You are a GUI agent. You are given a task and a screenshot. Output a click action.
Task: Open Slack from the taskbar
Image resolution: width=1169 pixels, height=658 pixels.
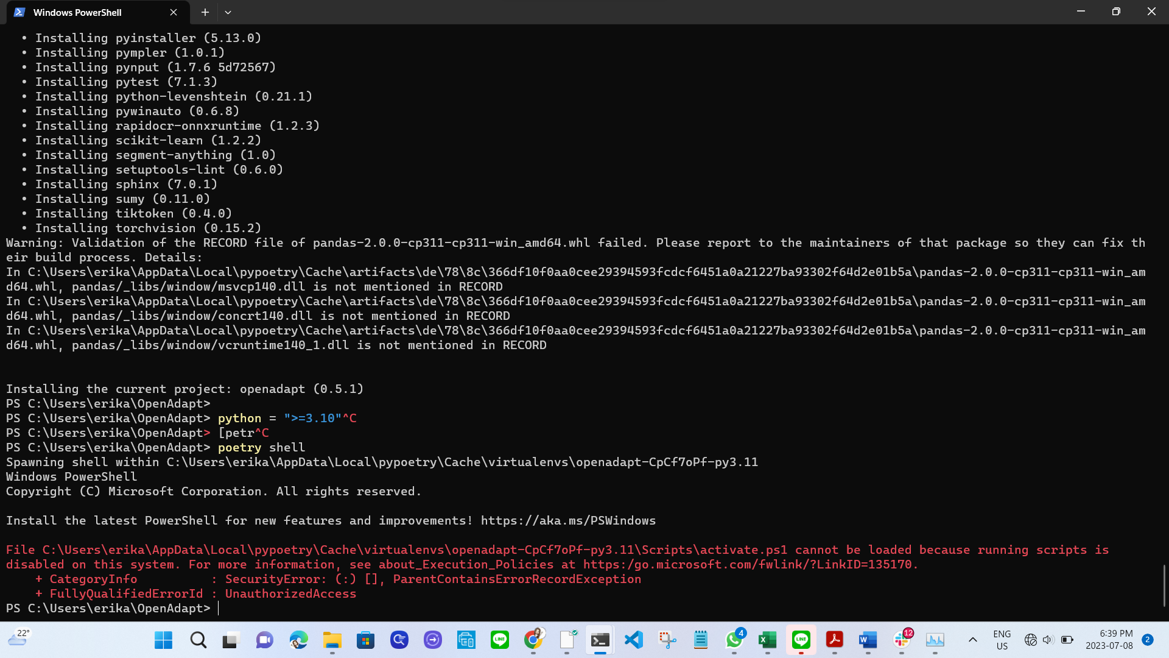902,640
